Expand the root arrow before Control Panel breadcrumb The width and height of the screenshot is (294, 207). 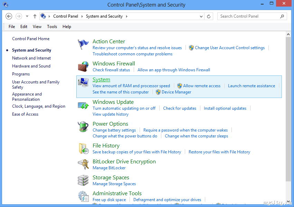[49, 16]
